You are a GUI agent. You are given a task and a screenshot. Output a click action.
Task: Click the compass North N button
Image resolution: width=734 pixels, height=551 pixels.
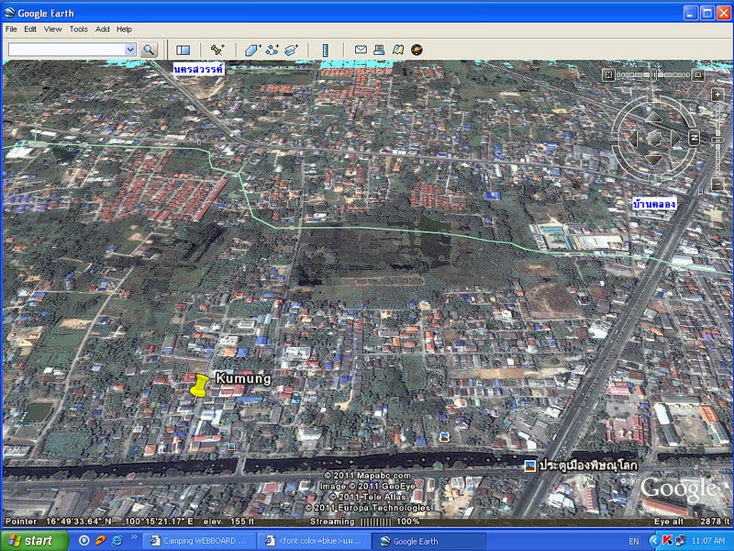point(695,138)
